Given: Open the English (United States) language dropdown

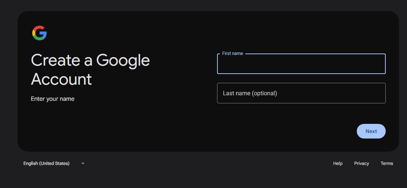Looking at the screenshot, I should [54, 163].
